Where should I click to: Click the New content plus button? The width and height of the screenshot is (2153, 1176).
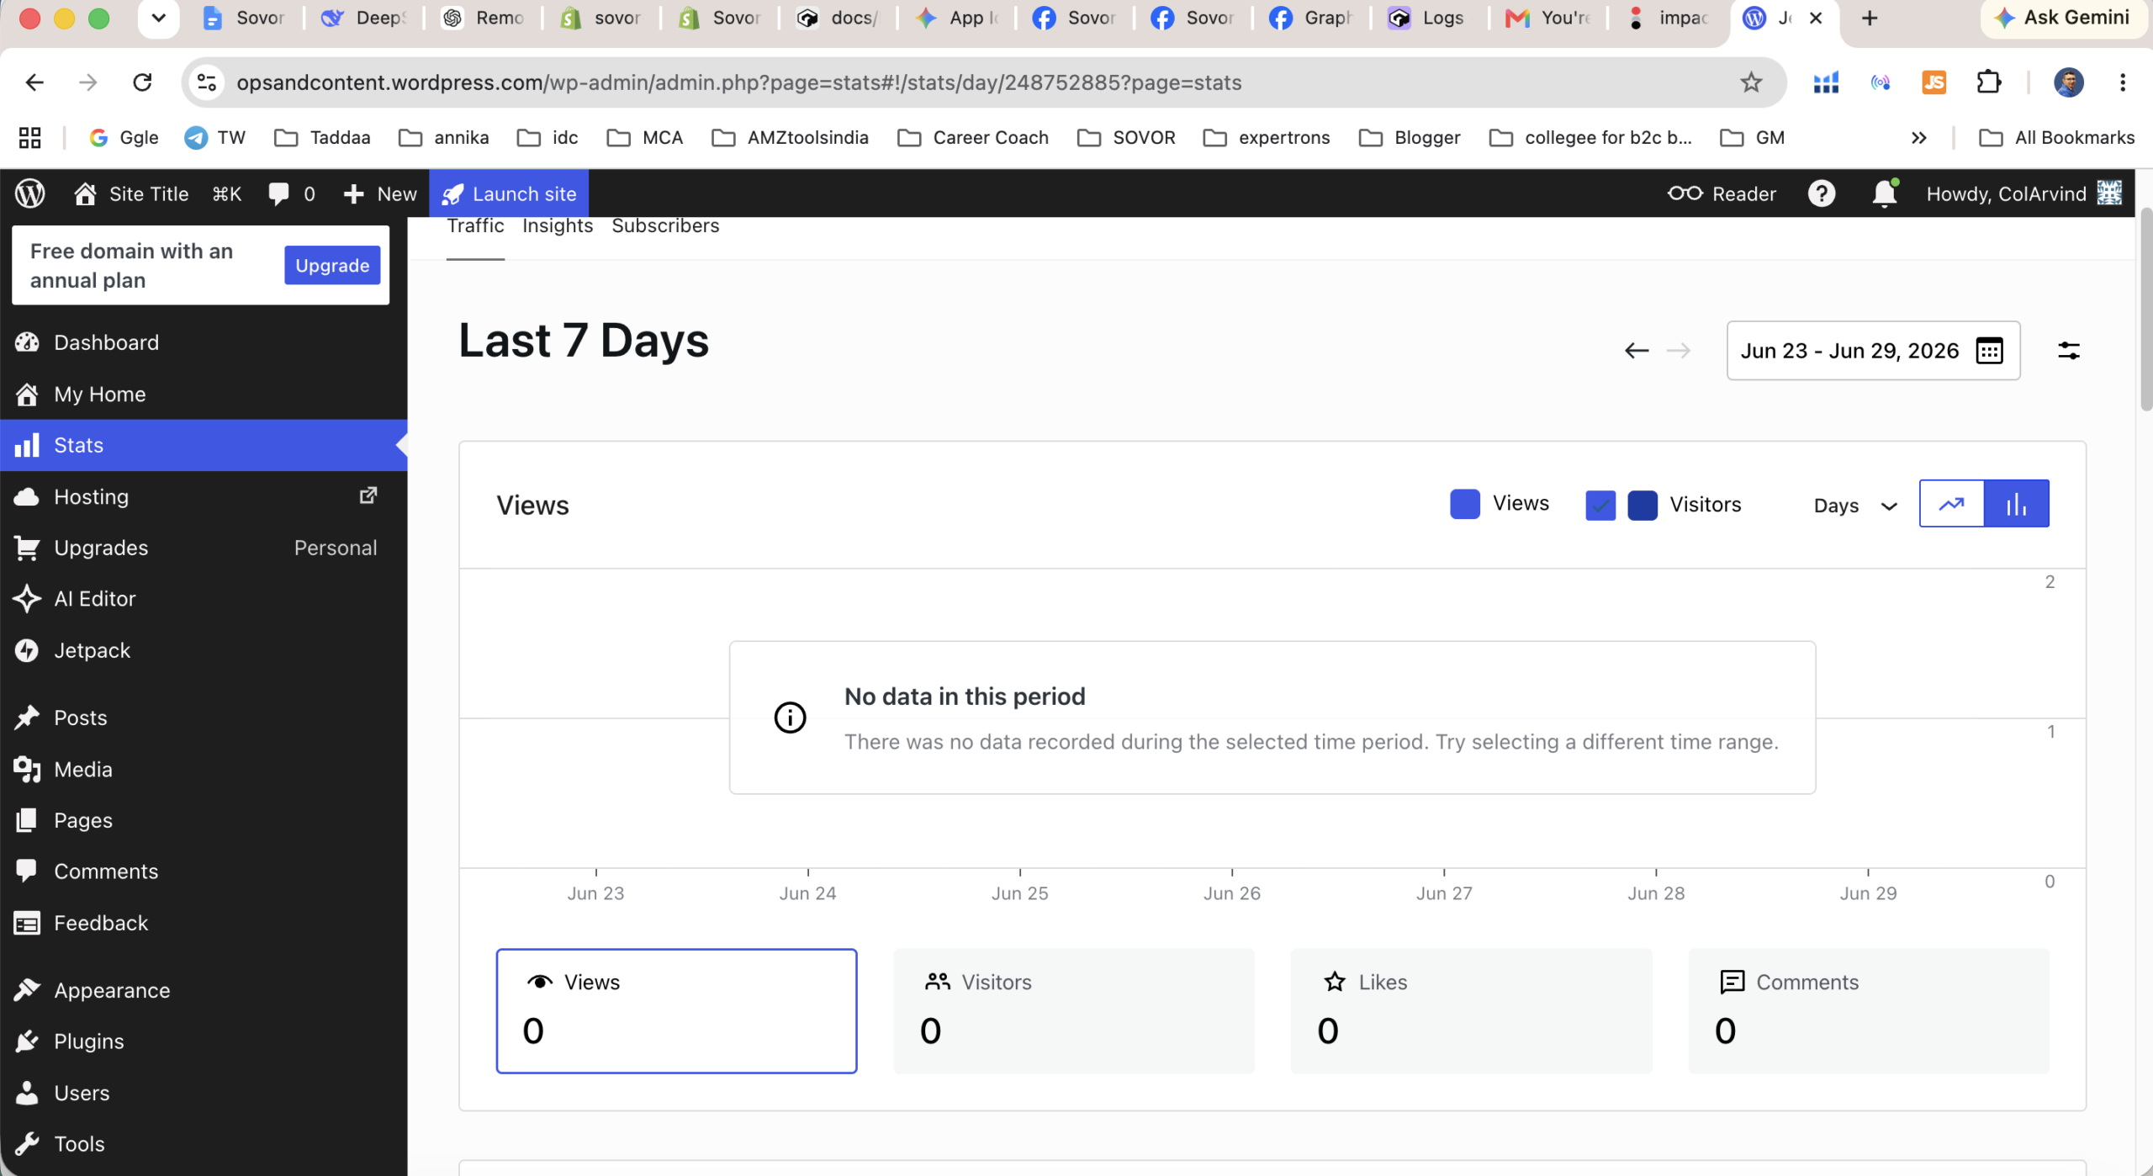(x=380, y=194)
